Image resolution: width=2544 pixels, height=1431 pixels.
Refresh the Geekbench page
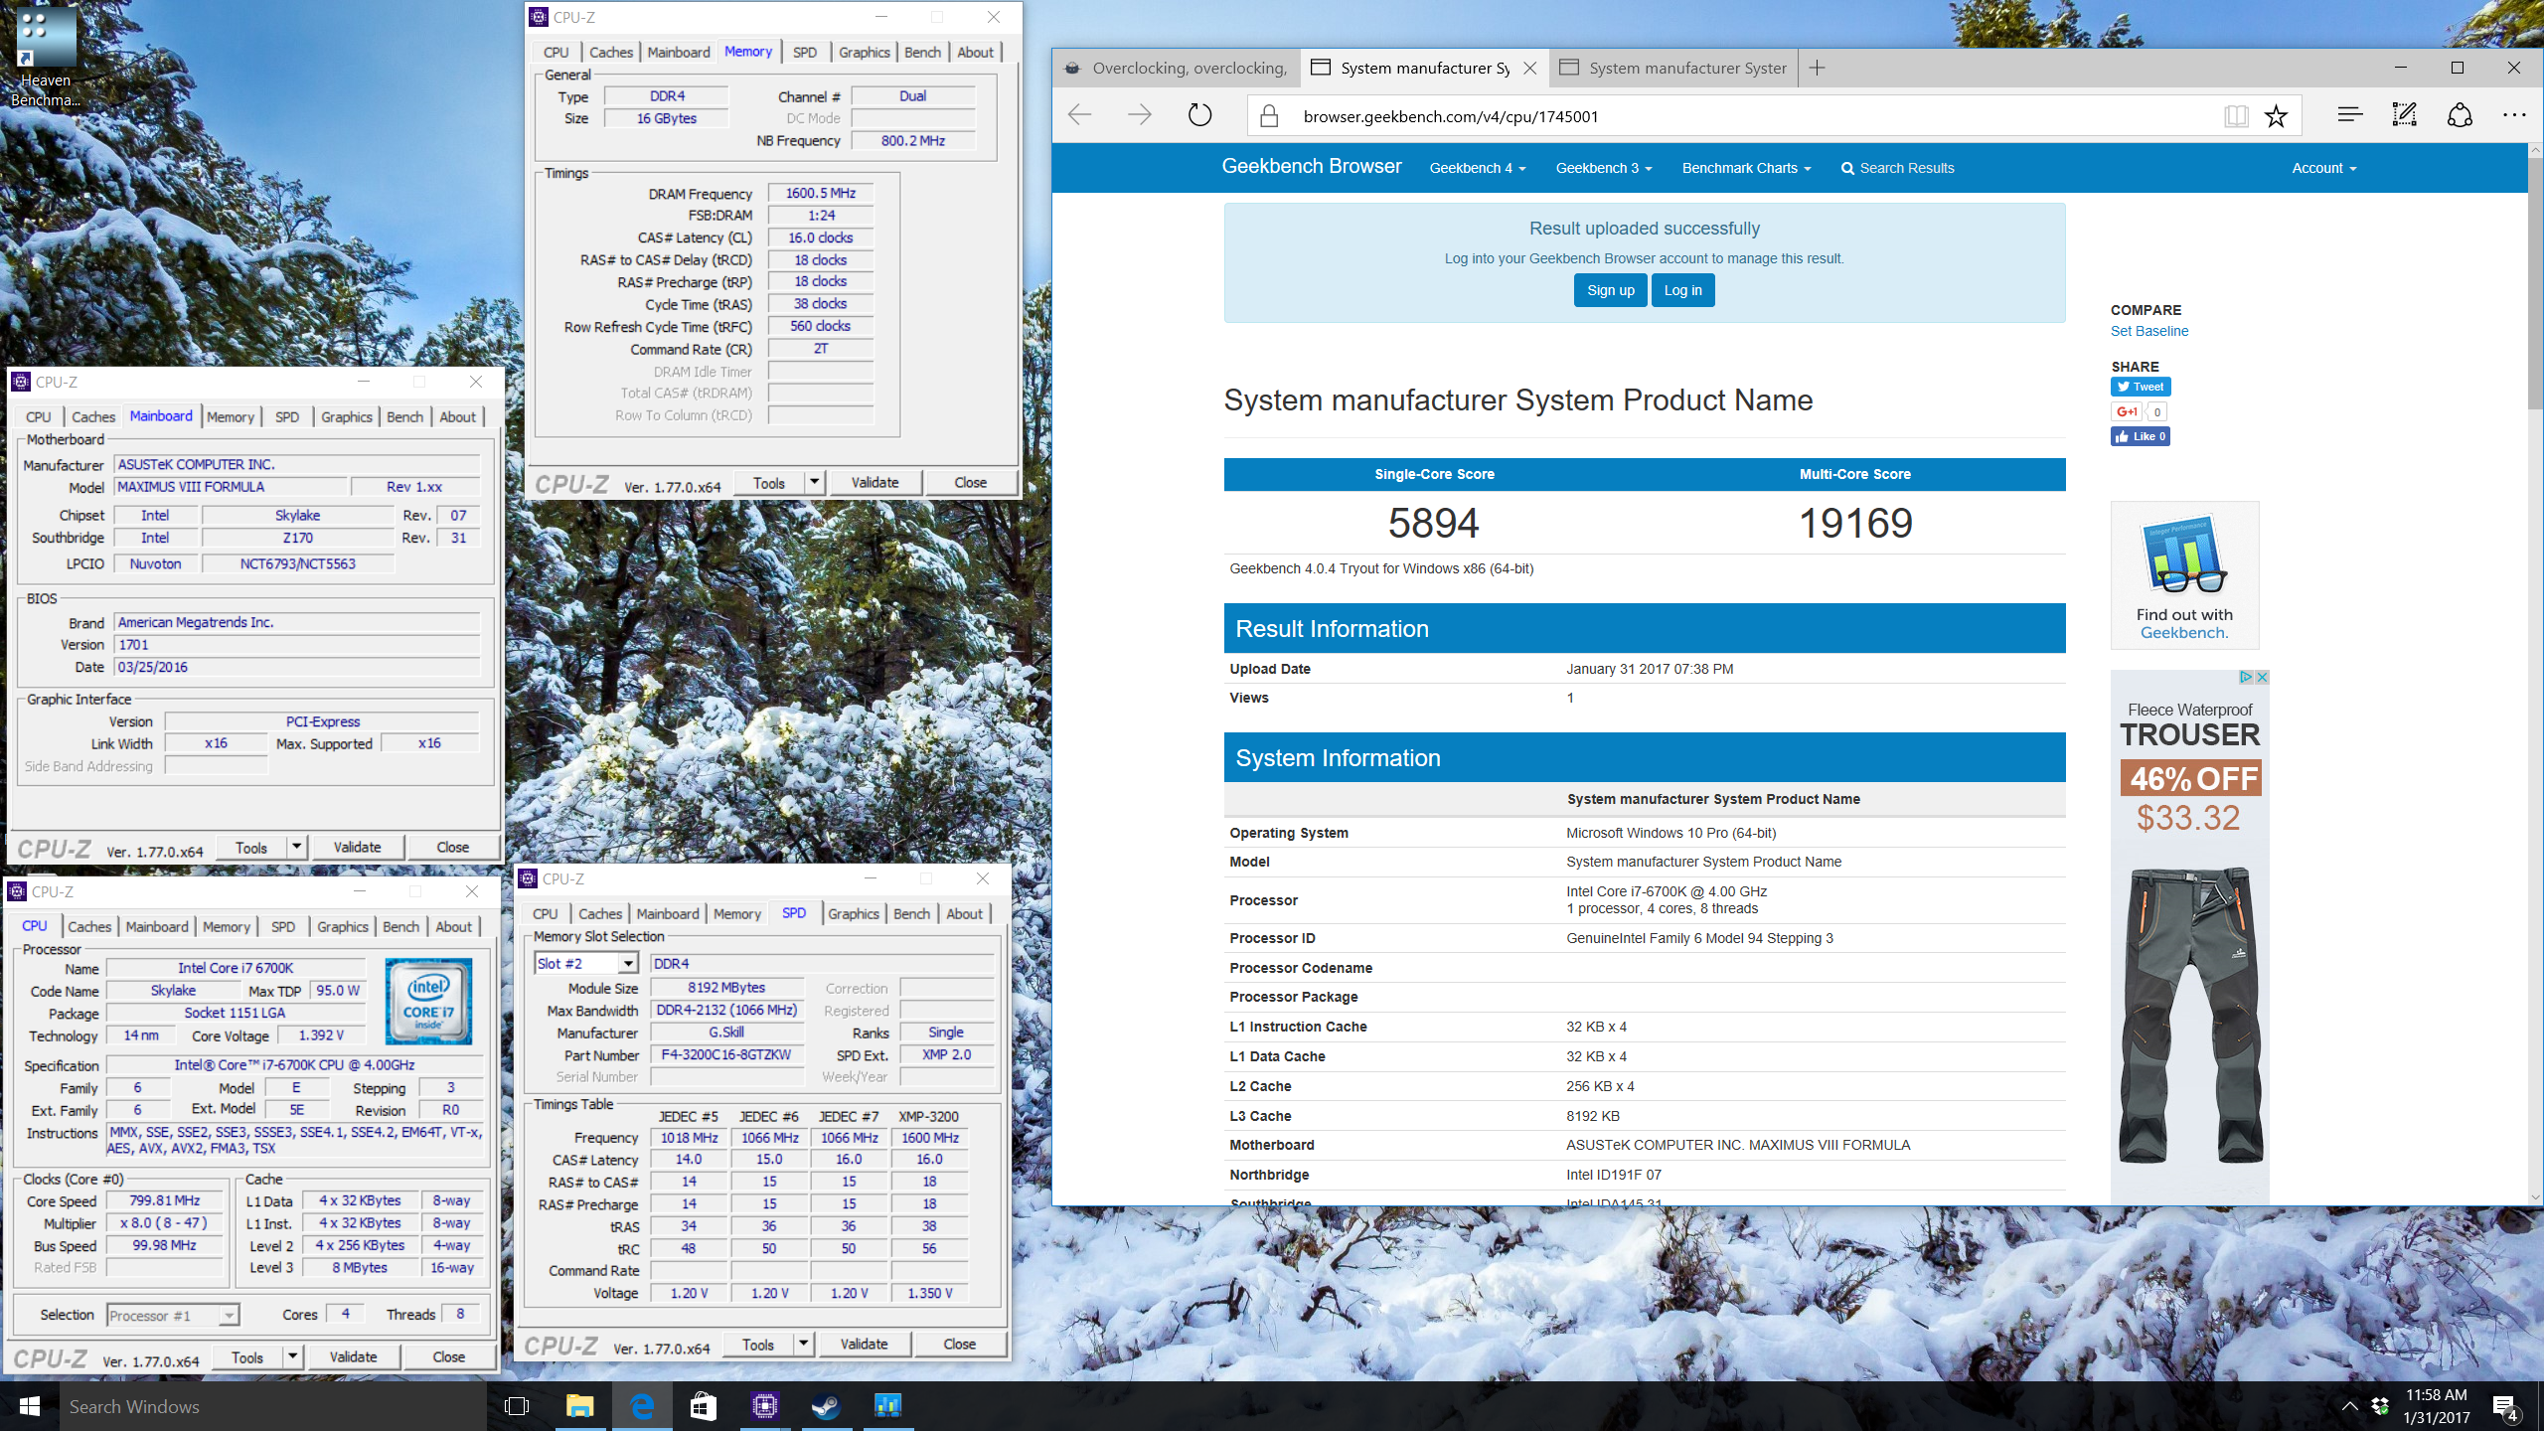click(1200, 116)
